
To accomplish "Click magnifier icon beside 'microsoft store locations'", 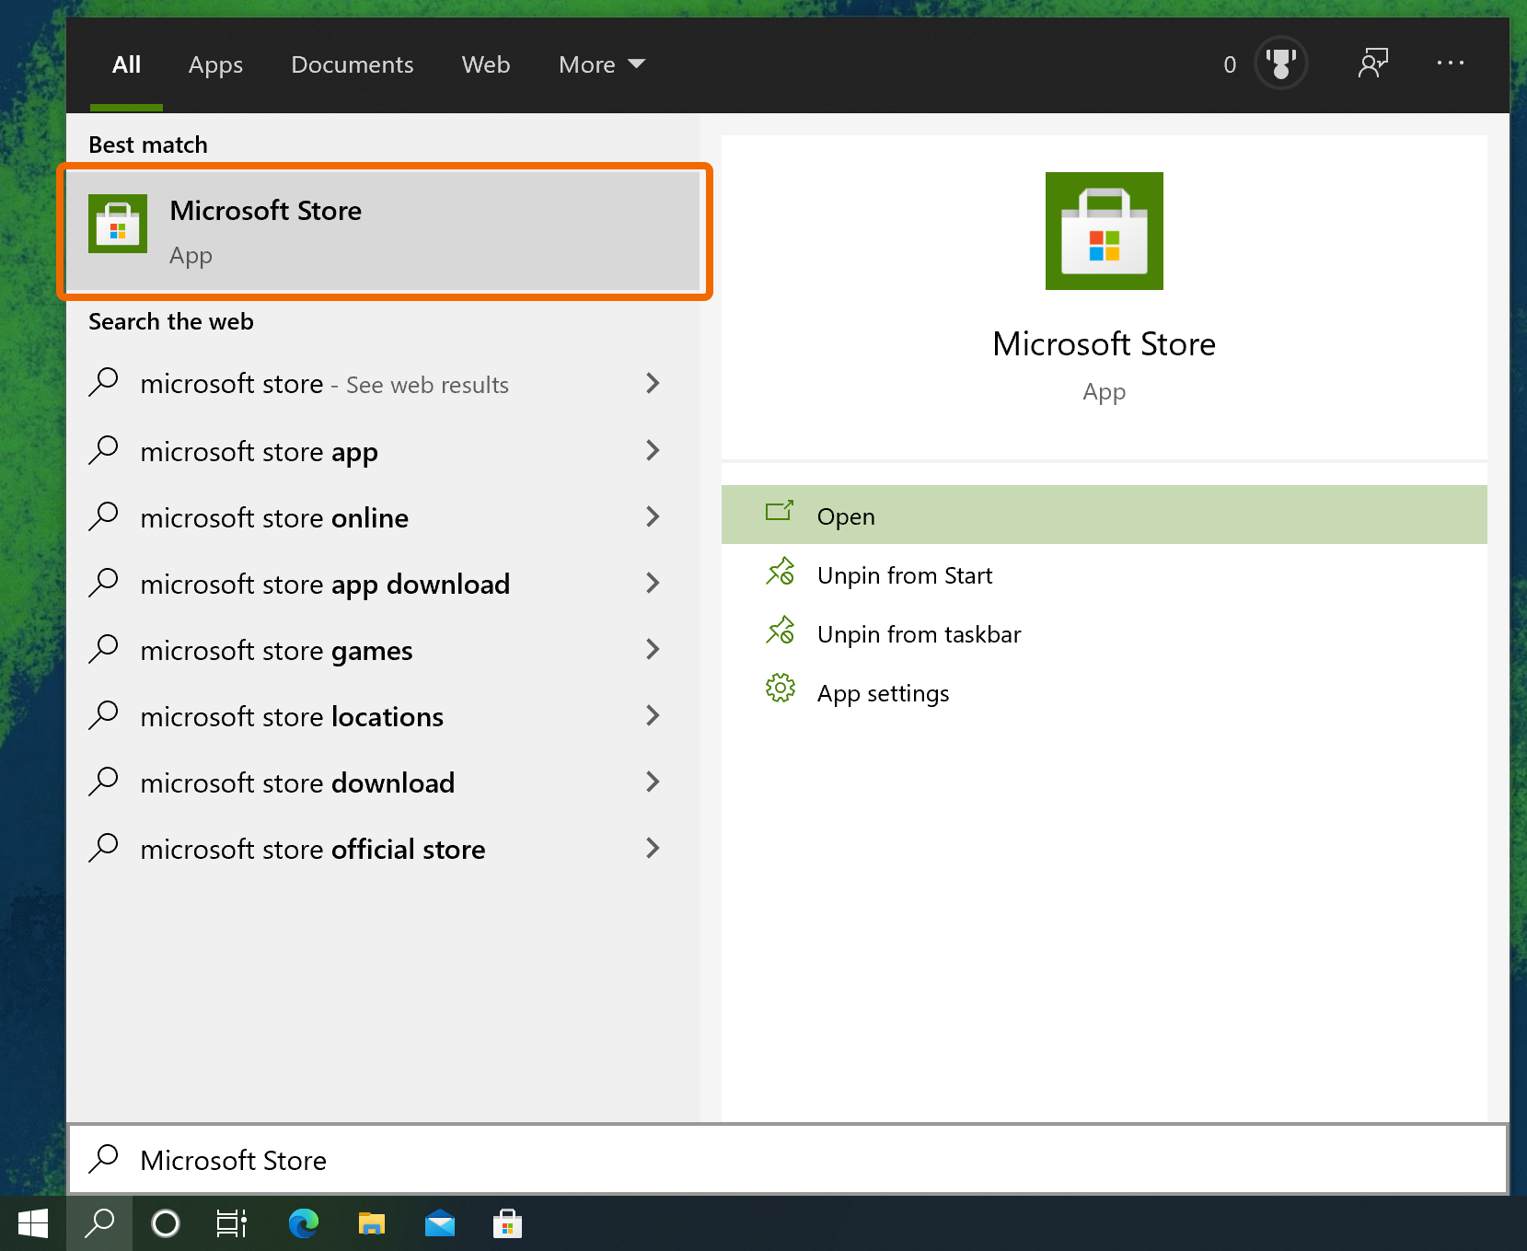I will 103,715.
